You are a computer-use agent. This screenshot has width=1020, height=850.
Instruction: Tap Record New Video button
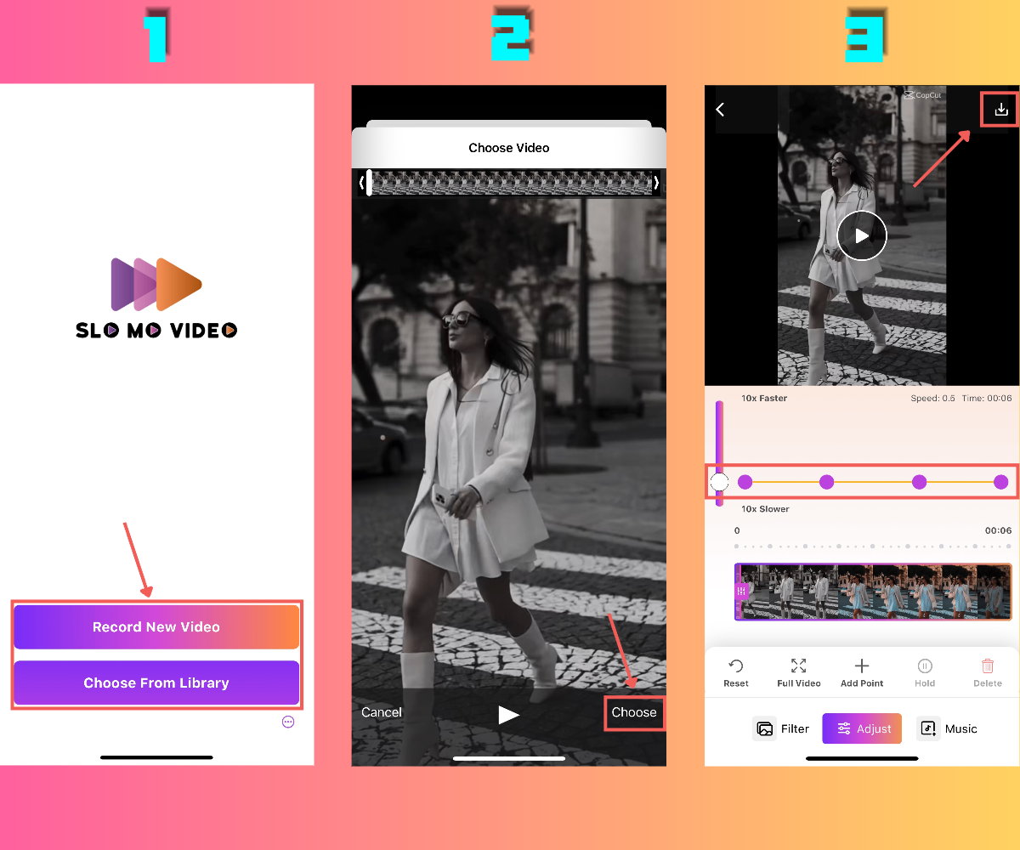[156, 626]
